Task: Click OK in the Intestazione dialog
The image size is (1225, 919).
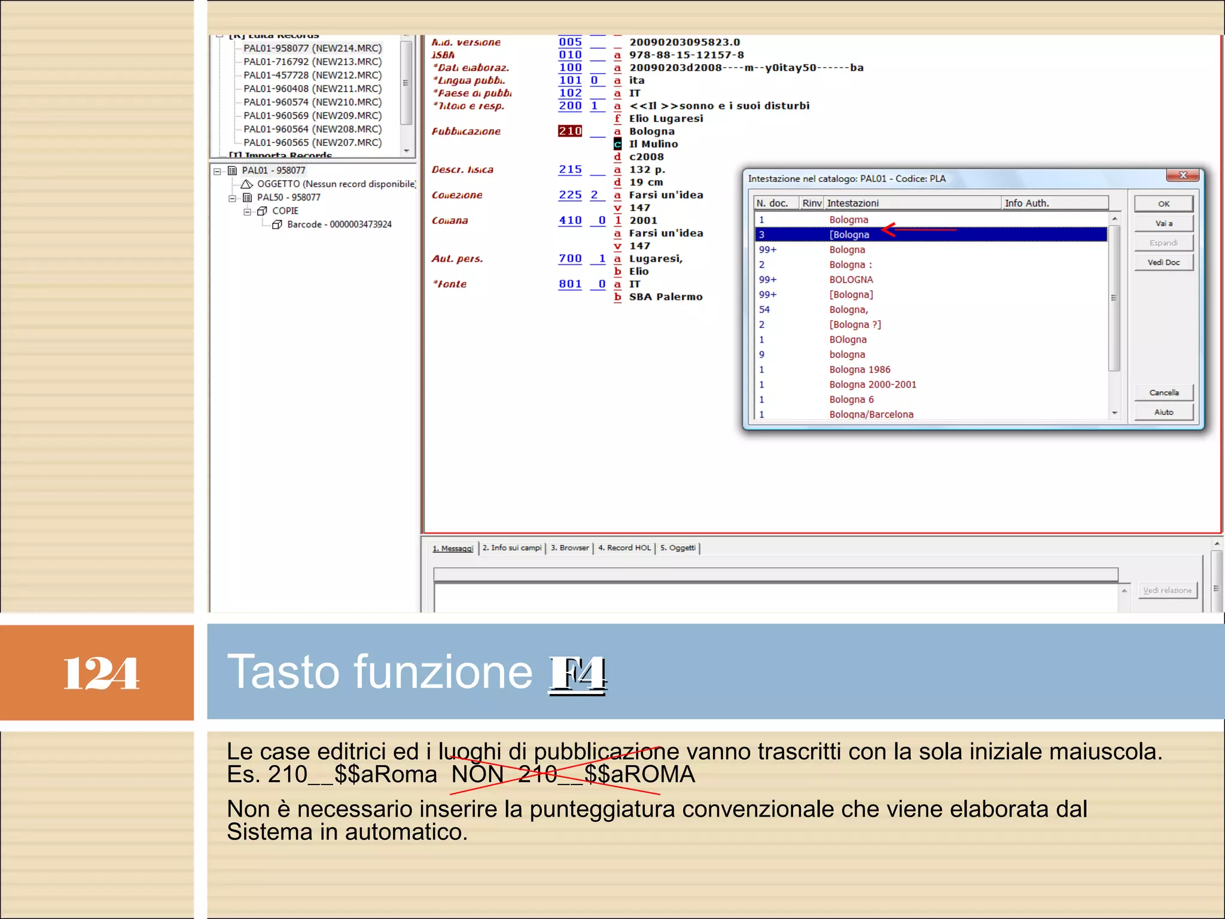Action: [1163, 203]
